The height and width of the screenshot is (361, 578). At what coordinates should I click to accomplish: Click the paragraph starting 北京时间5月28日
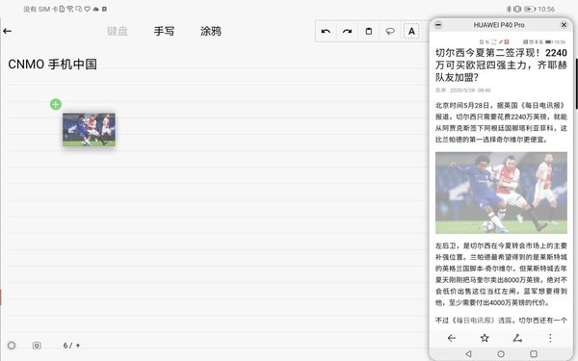[x=501, y=122]
